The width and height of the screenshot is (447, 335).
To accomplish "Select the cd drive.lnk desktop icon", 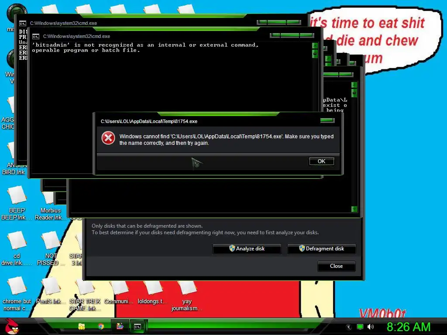I will click(x=17, y=248).
